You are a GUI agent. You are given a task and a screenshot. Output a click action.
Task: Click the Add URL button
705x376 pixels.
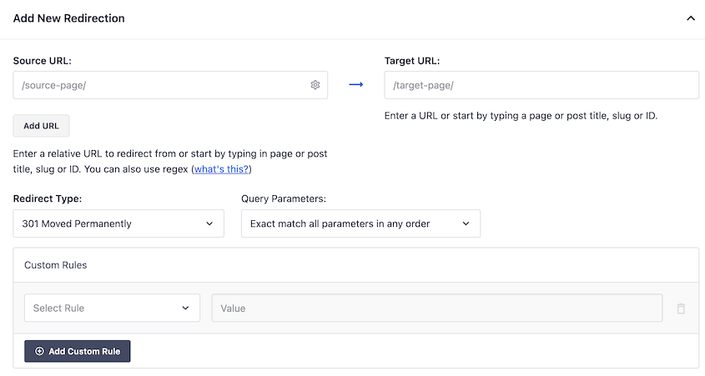41,126
